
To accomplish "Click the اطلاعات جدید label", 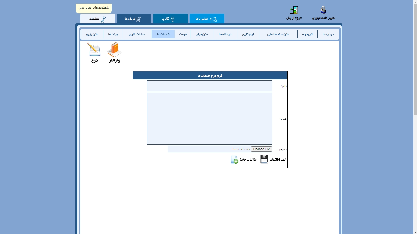I will pos(248,159).
